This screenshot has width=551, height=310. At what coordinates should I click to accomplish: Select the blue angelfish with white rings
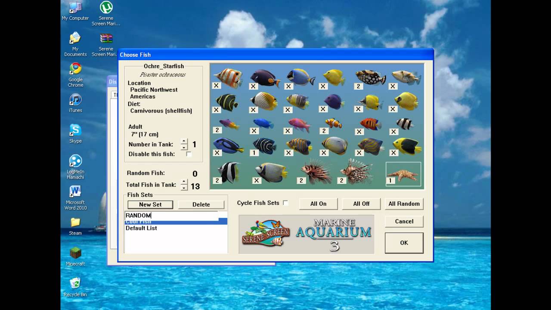(264, 146)
